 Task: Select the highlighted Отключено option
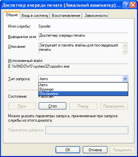click(x=83, y=94)
